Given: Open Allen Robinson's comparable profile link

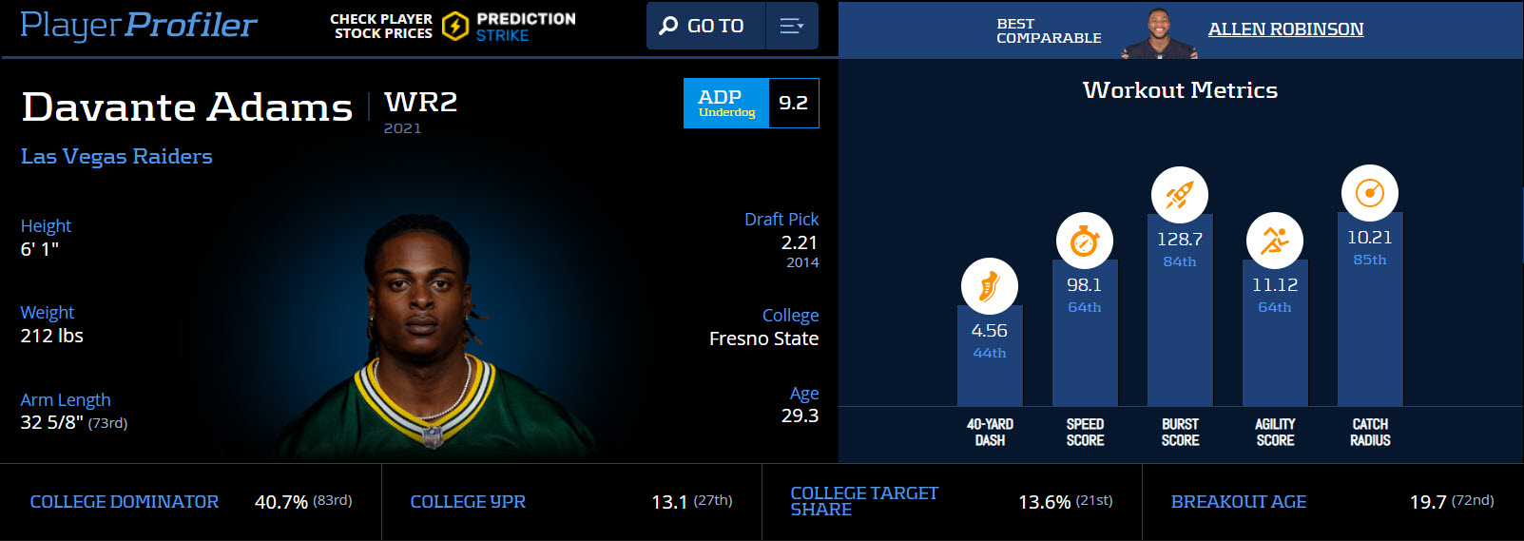Looking at the screenshot, I should pos(1285,29).
